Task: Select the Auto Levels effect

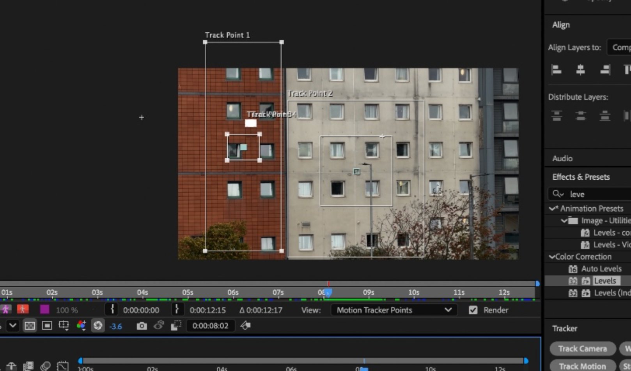Action: coord(601,269)
